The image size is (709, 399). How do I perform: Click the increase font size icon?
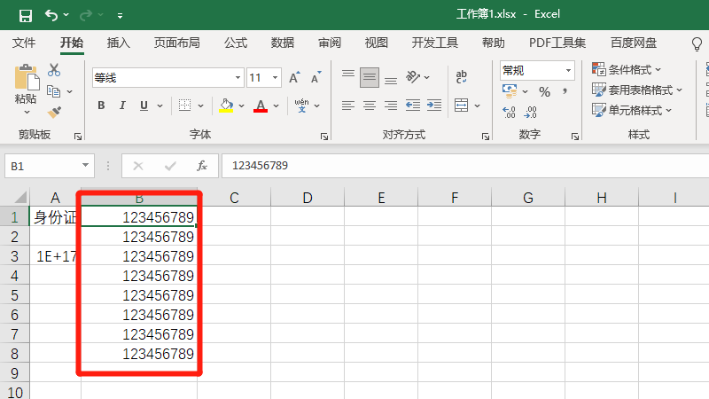coord(294,78)
